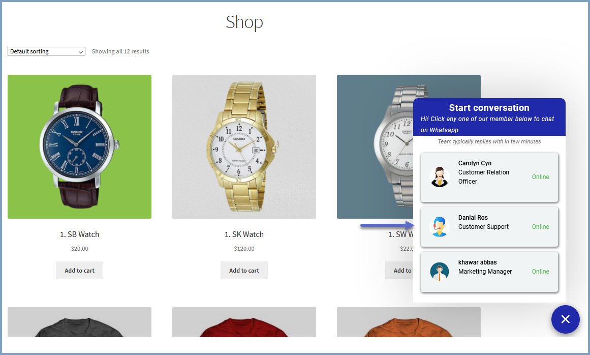Open the gray t-shirt product thumbnail
This screenshot has height=355, width=590.
79,322
